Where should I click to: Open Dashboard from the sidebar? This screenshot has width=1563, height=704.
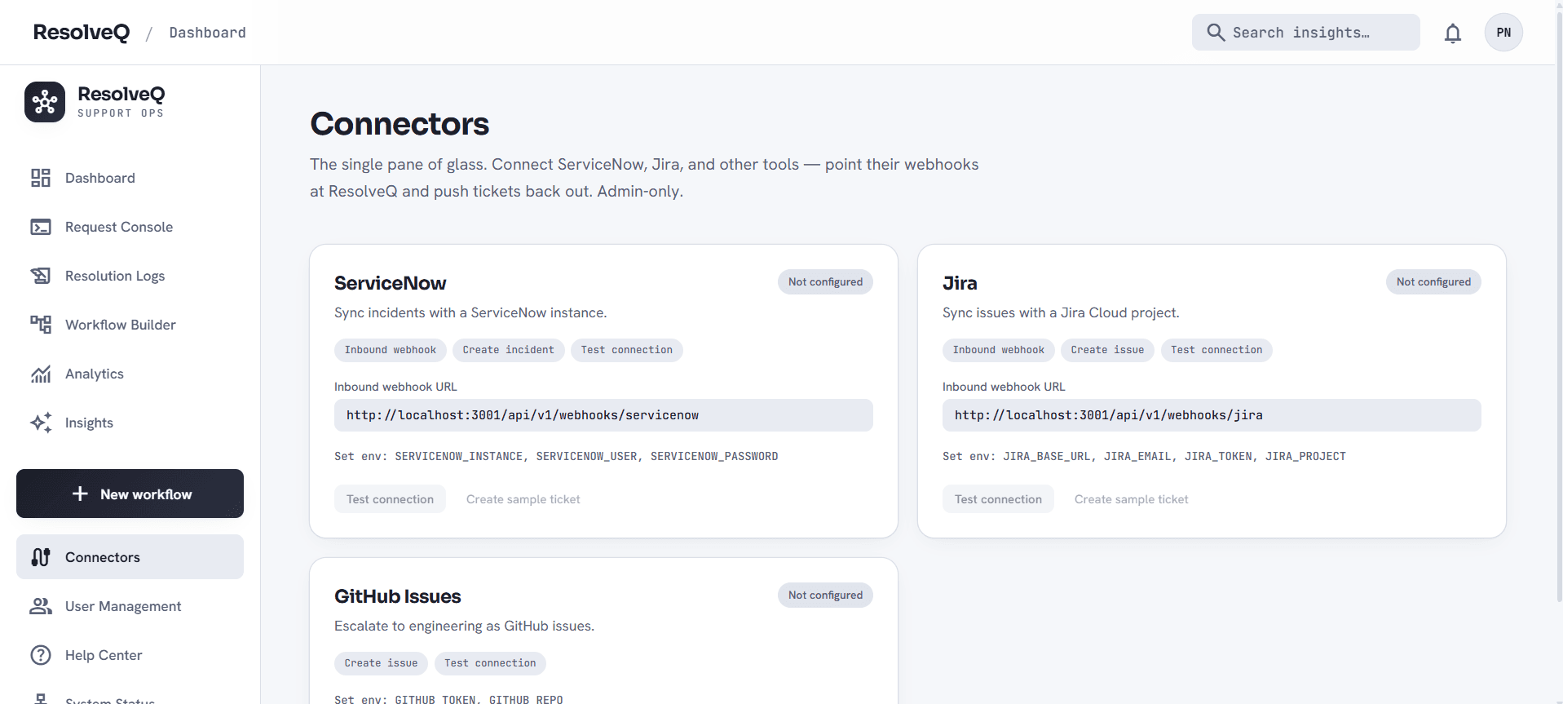coord(130,178)
